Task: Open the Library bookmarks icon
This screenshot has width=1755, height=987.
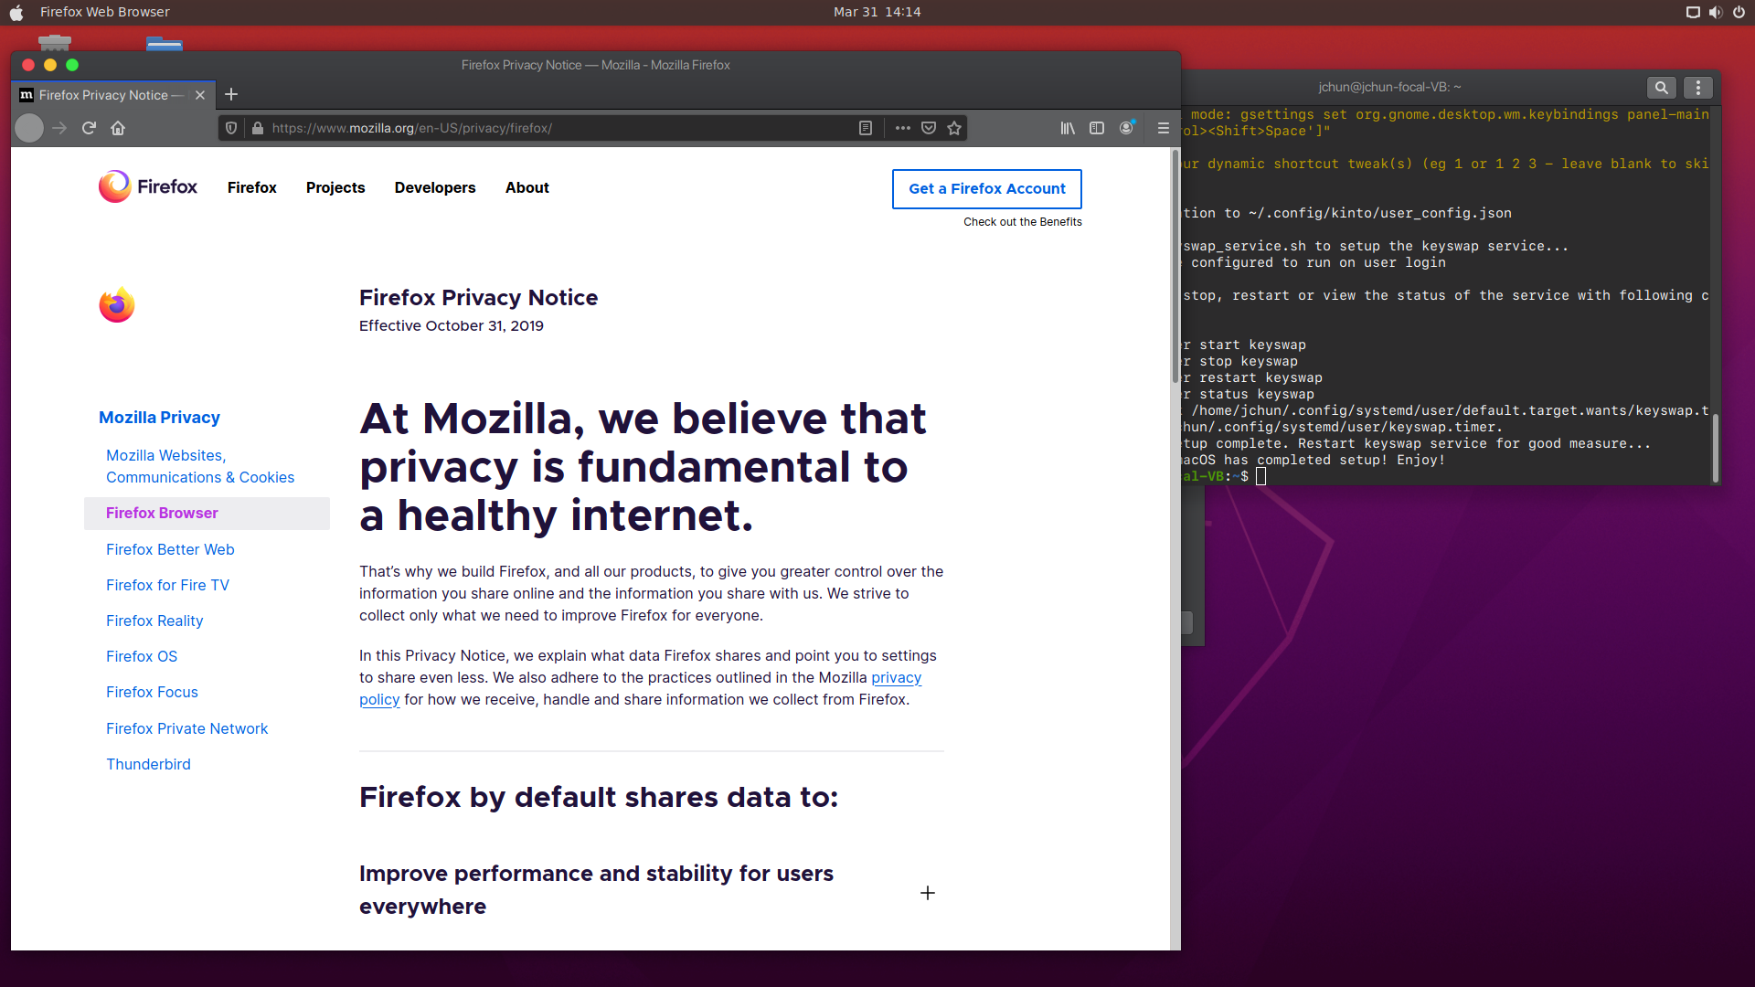Action: click(x=1067, y=128)
